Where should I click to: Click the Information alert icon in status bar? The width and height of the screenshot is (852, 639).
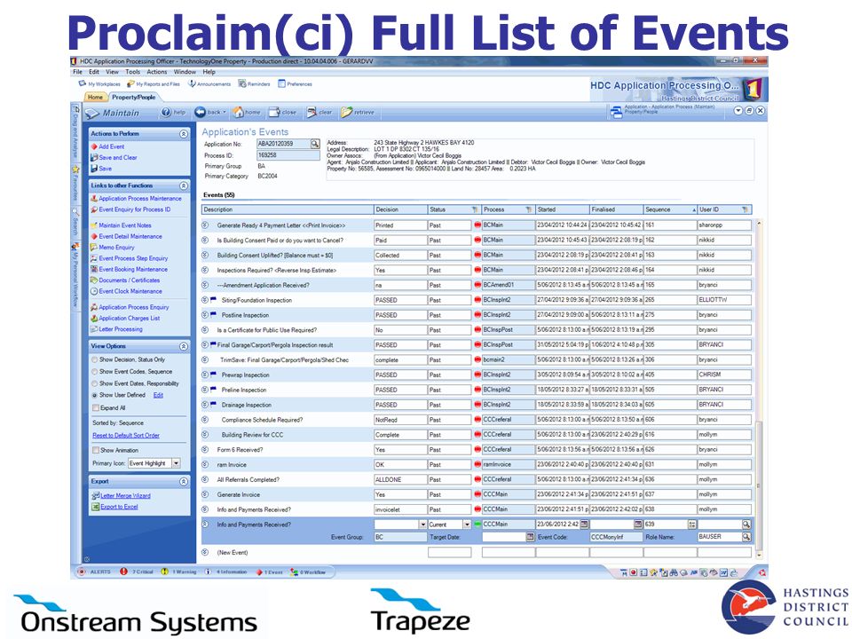pos(208,572)
